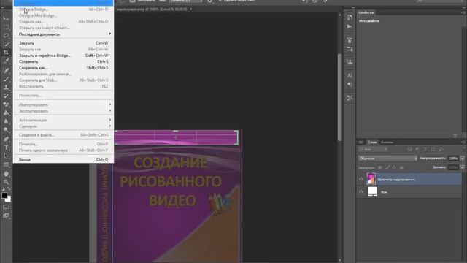
Task: Select the History Brush tool
Action: 6,96
